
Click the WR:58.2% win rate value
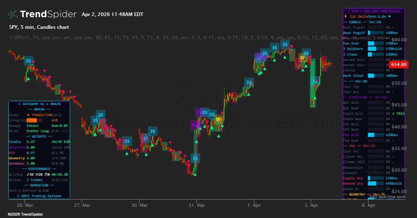coord(60,174)
